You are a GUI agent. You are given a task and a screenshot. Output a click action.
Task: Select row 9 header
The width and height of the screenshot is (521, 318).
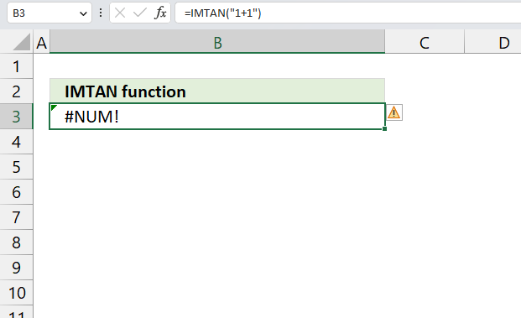pyautogui.click(x=16, y=268)
